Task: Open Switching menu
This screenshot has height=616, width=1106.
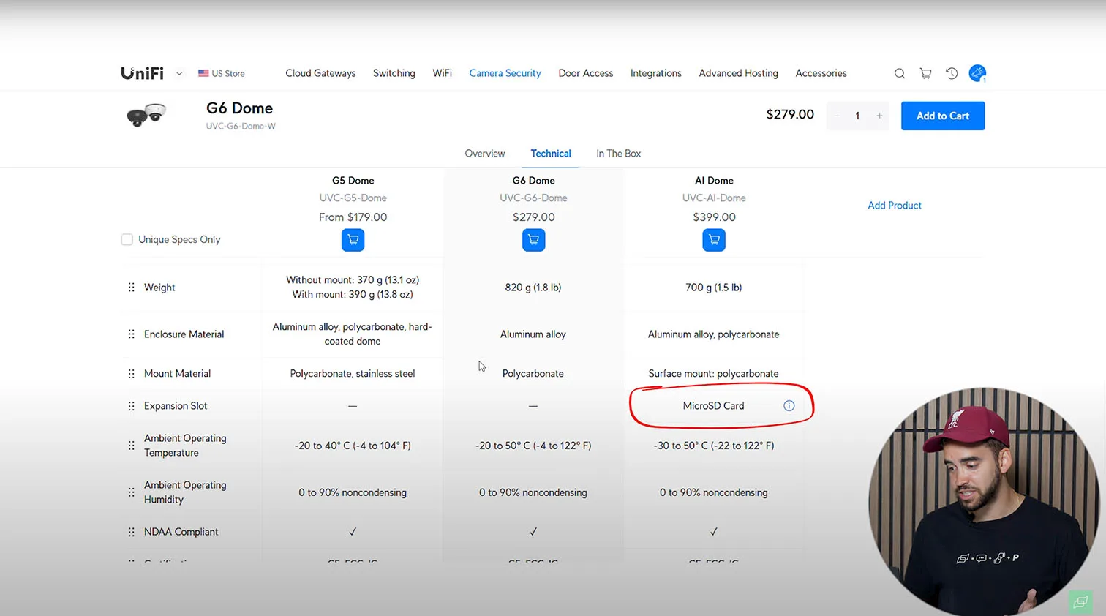Action: coord(394,73)
